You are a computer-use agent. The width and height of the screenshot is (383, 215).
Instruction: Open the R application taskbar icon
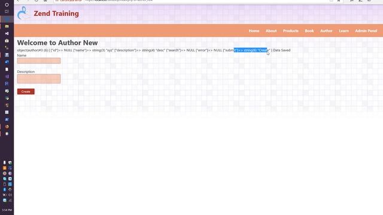click(x=7, y=84)
